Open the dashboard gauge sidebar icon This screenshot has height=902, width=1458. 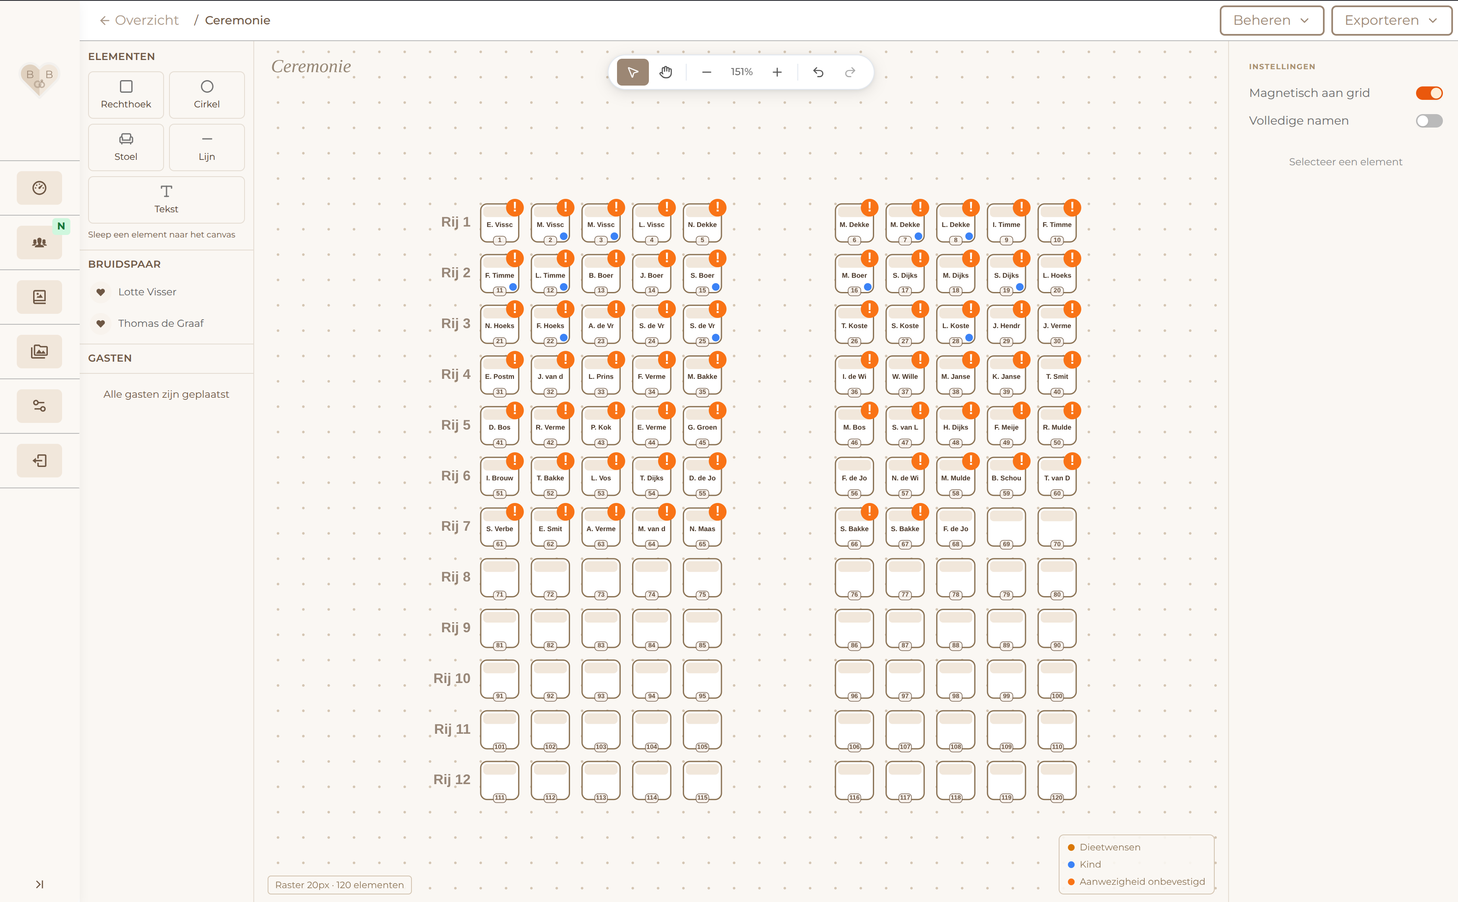[x=39, y=188]
